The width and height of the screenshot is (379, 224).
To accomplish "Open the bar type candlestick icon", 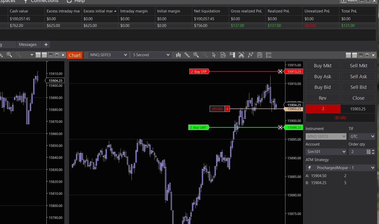I will click(178, 55).
